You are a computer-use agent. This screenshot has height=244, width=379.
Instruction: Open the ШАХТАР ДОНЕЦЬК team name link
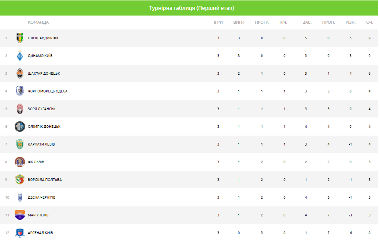pos(44,73)
